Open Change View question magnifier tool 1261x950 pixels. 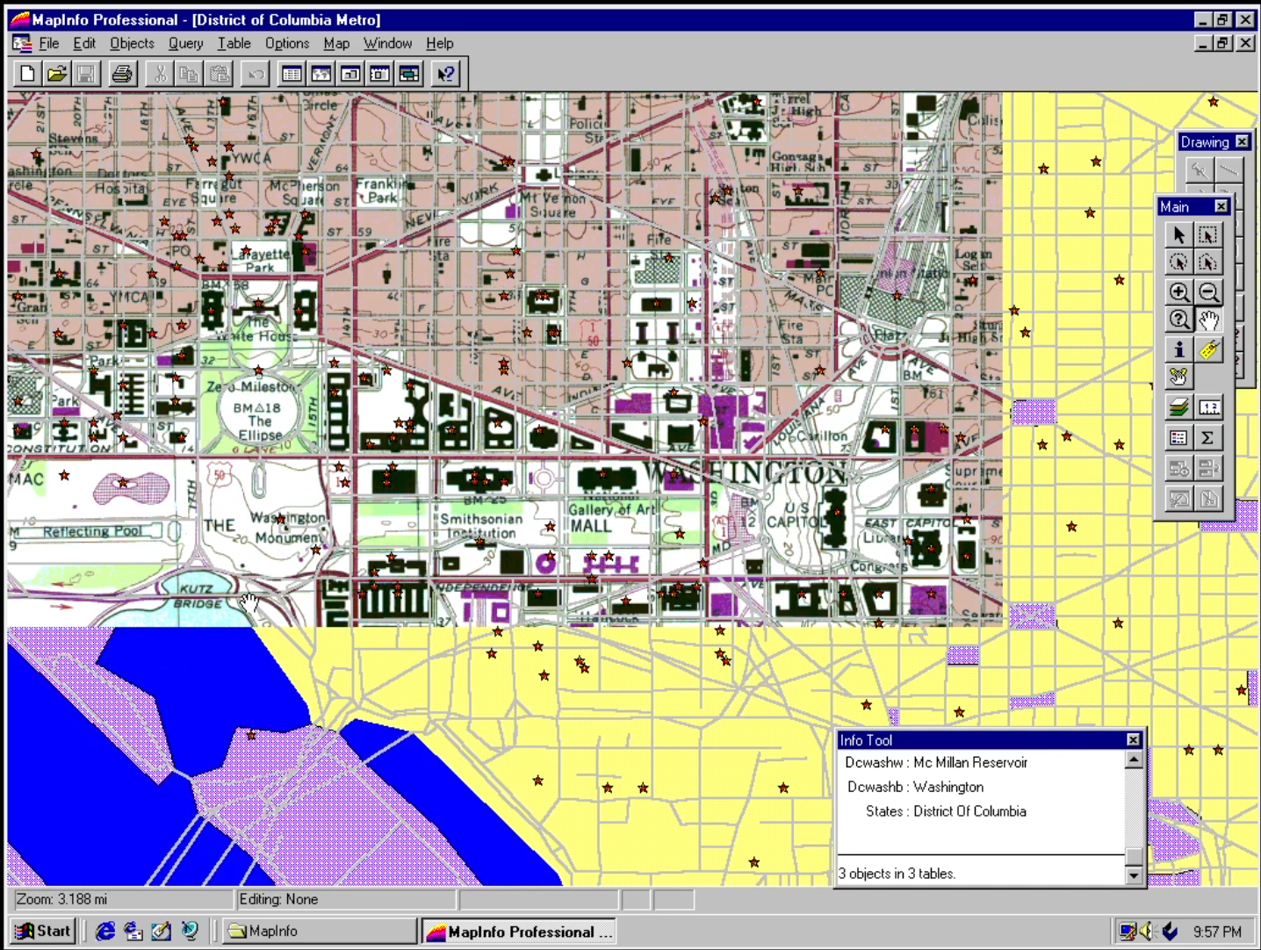1178,320
